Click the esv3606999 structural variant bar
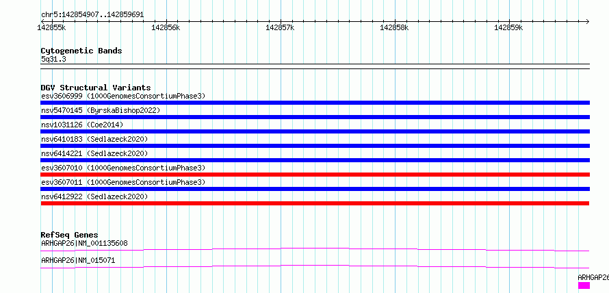Viewport: 609px width, 293px height. click(x=315, y=103)
